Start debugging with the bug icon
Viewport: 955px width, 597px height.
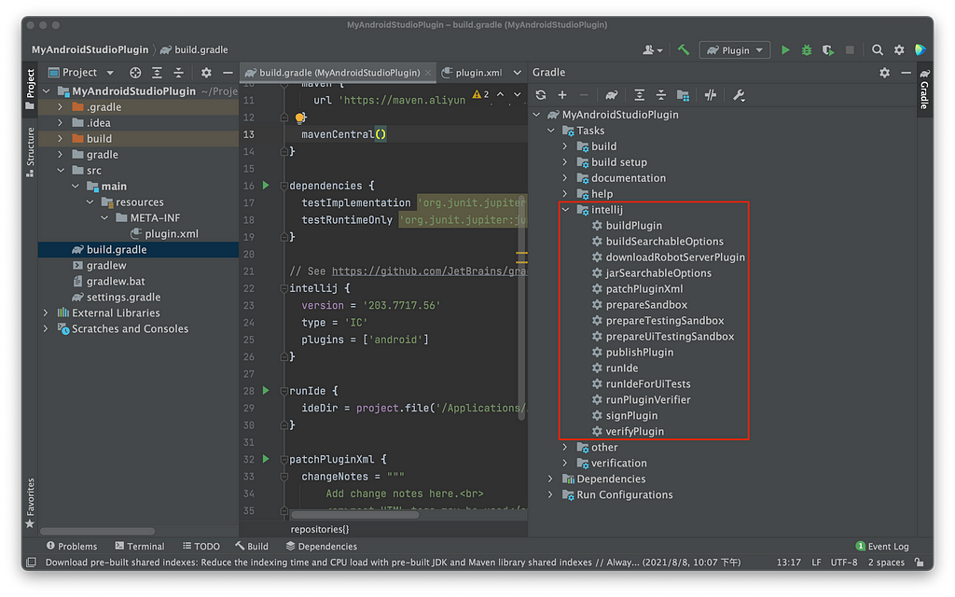point(807,50)
